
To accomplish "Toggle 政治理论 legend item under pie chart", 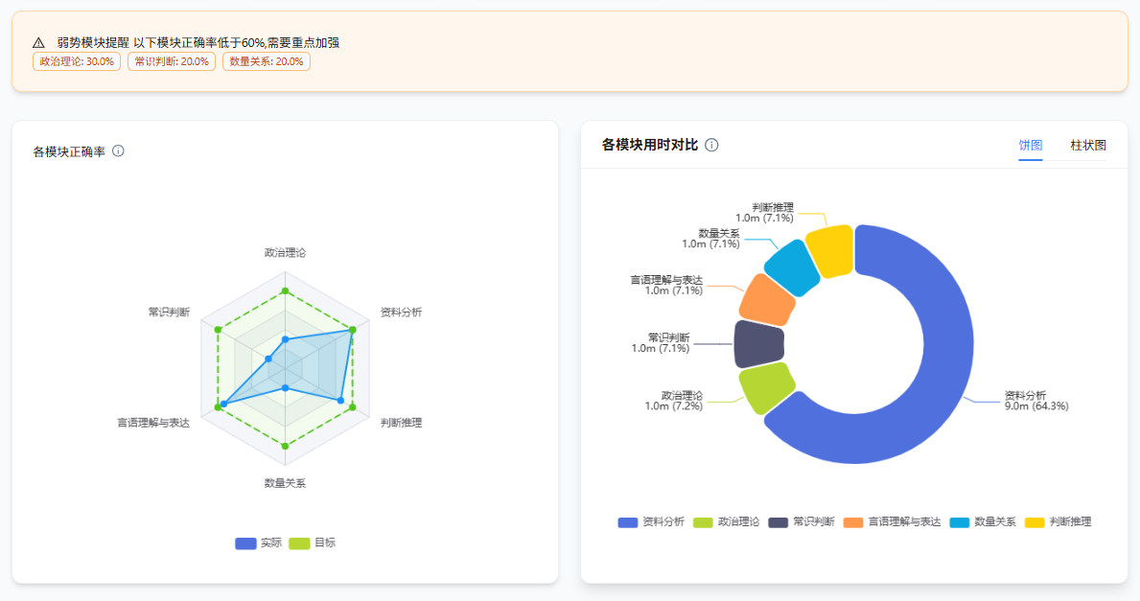I will [727, 522].
